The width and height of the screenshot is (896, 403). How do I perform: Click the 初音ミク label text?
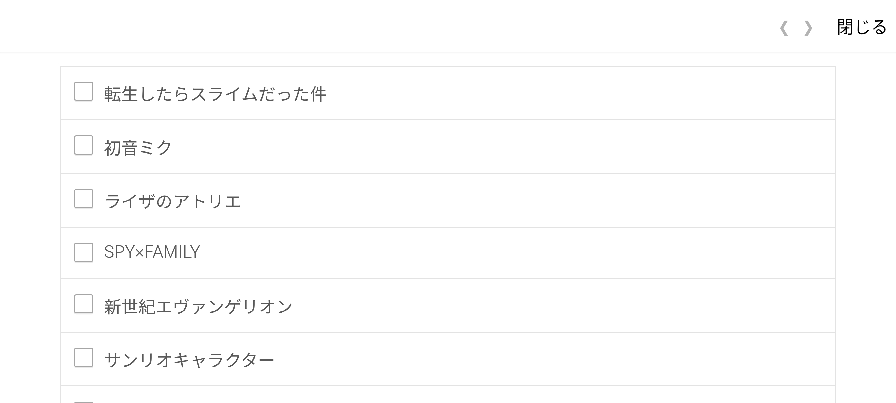point(138,148)
